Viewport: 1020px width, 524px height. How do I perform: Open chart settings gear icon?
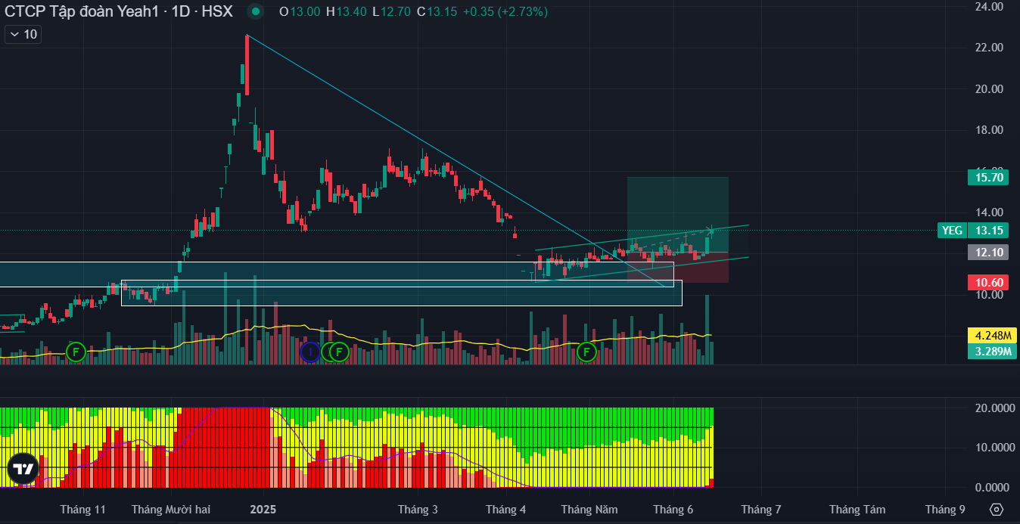[997, 509]
